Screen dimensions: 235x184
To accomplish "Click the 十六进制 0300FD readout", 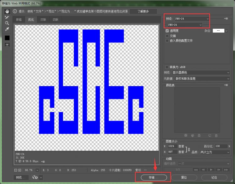I will (120, 170).
